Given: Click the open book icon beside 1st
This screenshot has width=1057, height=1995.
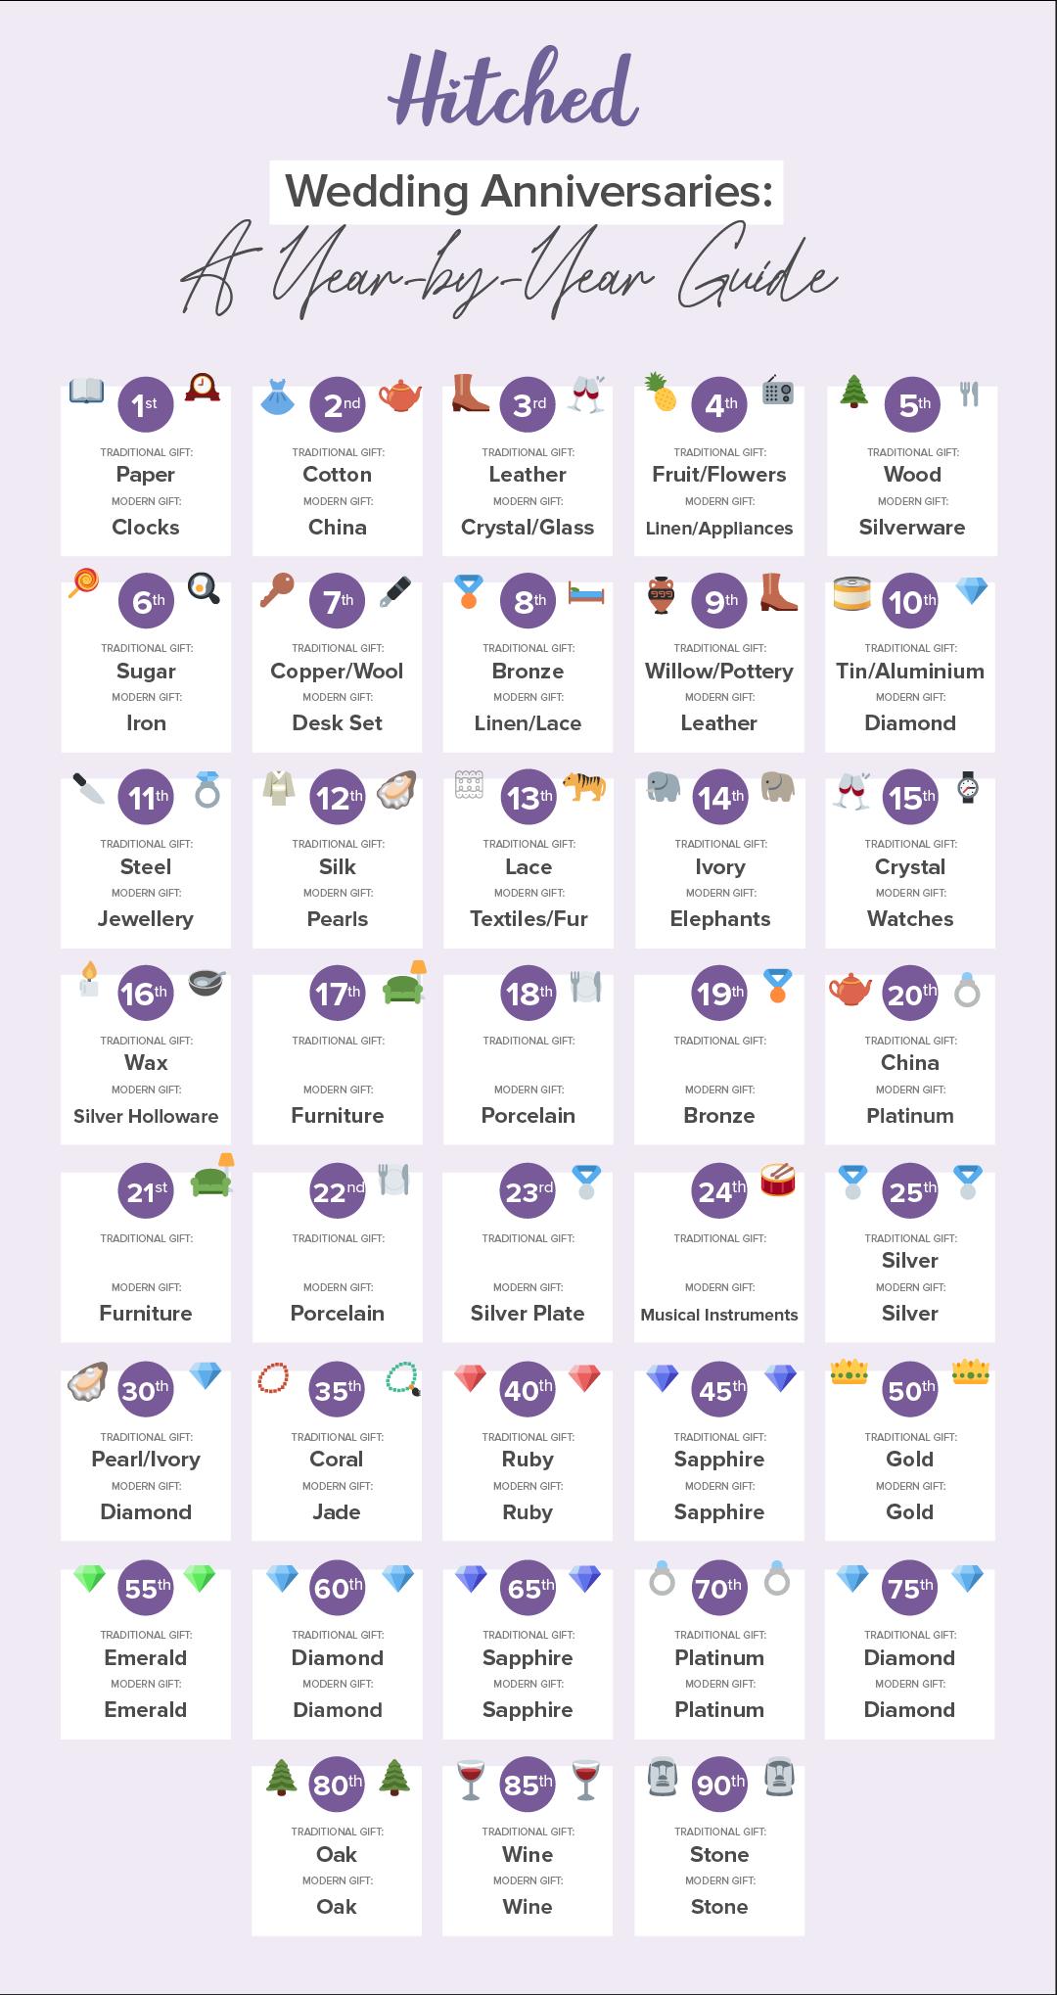Looking at the screenshot, I should click(x=86, y=392).
